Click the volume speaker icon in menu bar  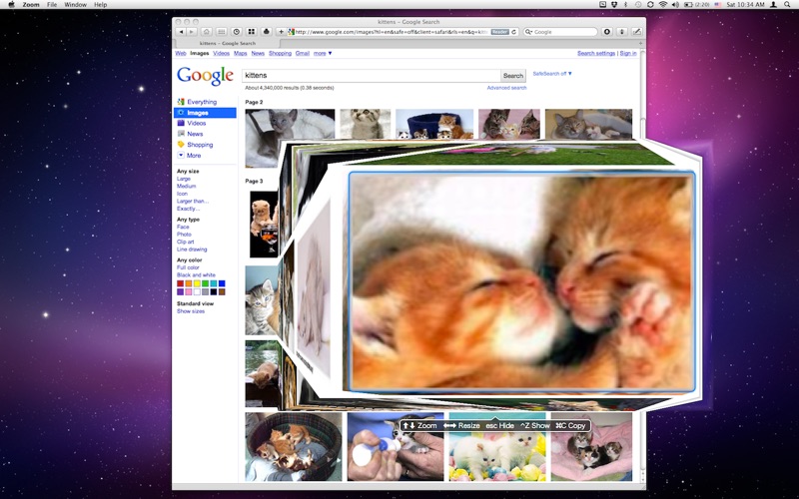(676, 5)
